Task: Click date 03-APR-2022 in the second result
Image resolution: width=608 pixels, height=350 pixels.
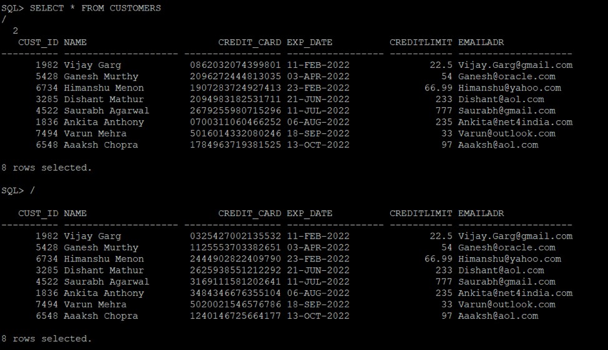Action: pos(318,247)
